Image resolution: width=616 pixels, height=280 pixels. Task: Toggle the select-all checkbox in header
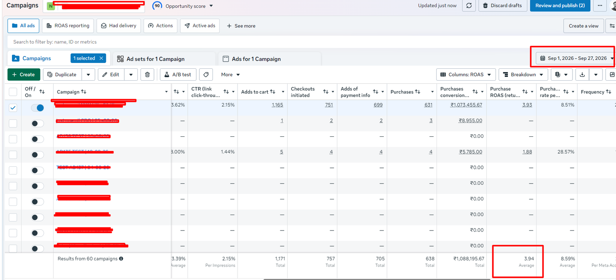[13, 92]
